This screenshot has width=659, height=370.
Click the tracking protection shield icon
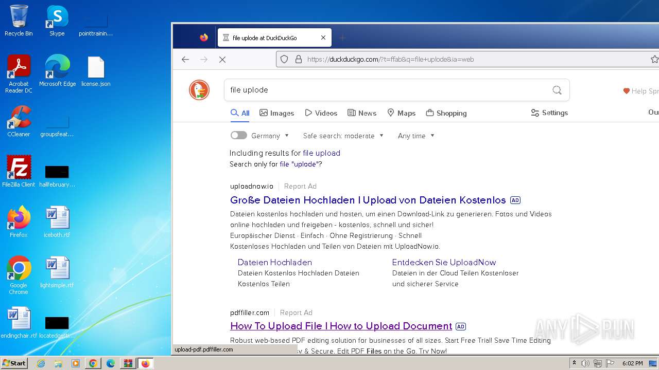[284, 60]
